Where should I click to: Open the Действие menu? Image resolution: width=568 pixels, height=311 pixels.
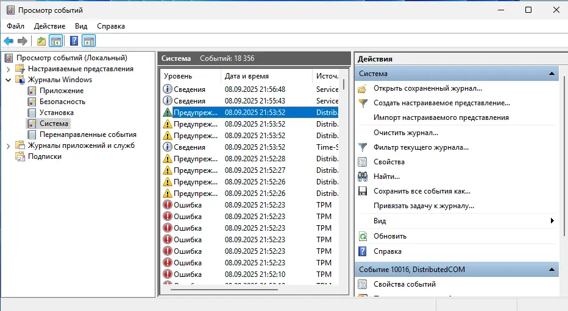[x=49, y=26]
